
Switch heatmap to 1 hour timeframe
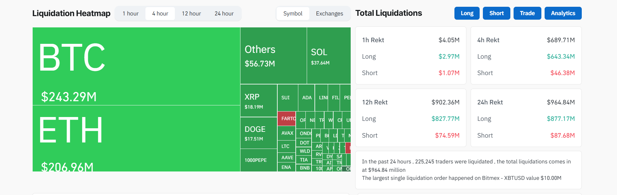click(131, 14)
